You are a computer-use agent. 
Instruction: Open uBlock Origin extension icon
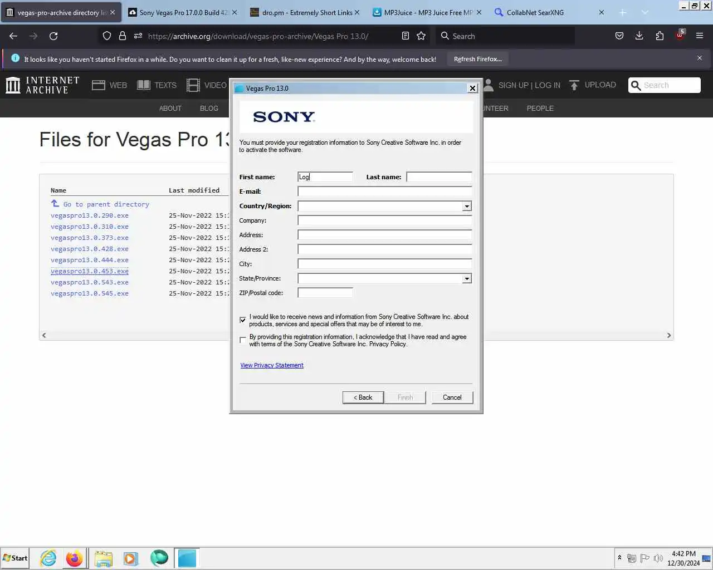click(x=680, y=35)
